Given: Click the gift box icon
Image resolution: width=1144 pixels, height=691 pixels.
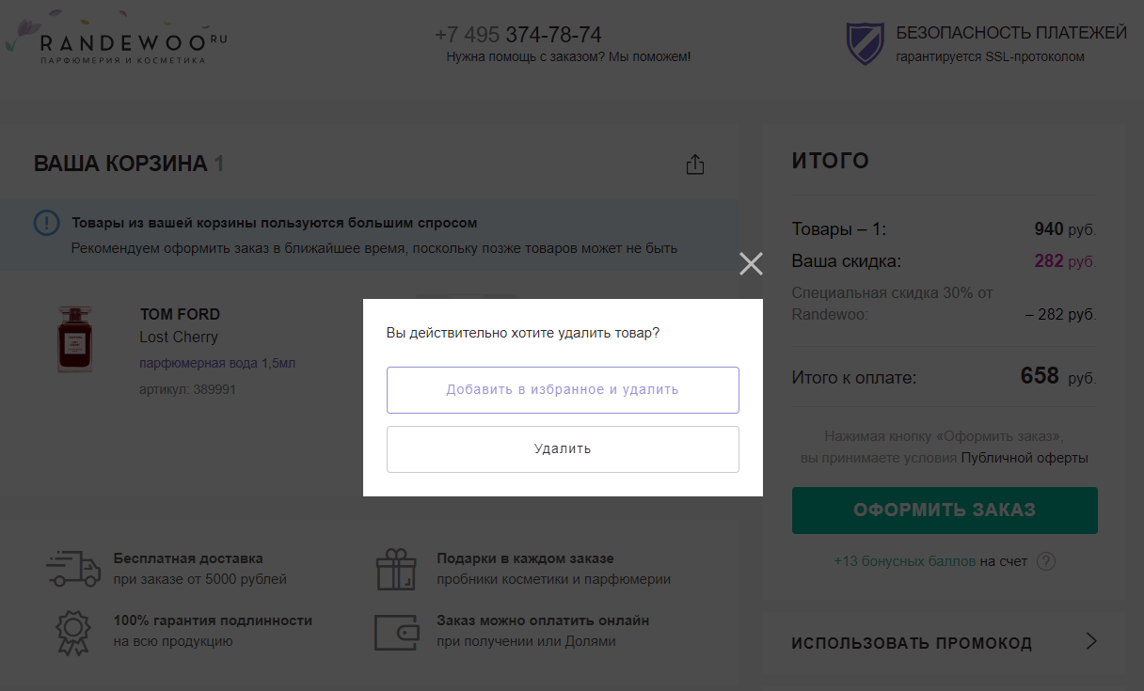Looking at the screenshot, I should [x=395, y=569].
